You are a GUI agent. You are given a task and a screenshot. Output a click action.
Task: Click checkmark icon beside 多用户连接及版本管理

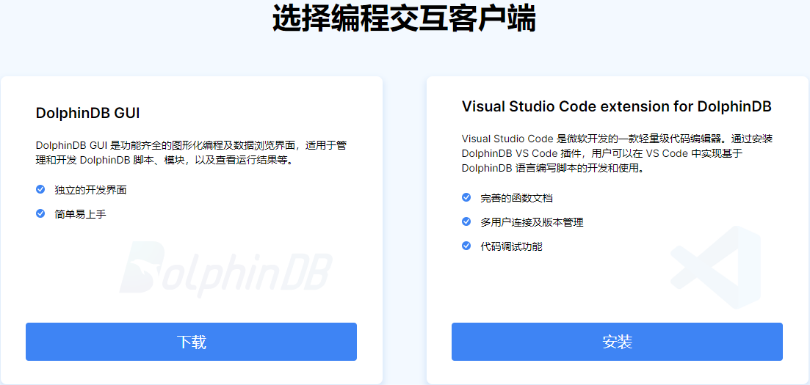pos(466,221)
